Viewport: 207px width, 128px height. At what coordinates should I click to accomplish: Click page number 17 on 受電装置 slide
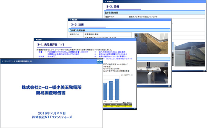point(169,86)
